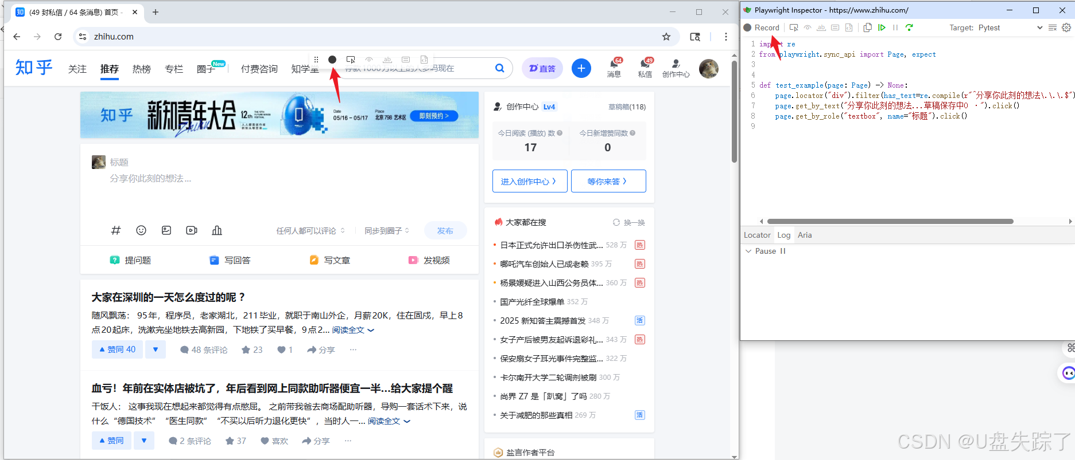1075x460 pixels.
Task: Open 草稿箱(118) link
Action: 627,107
